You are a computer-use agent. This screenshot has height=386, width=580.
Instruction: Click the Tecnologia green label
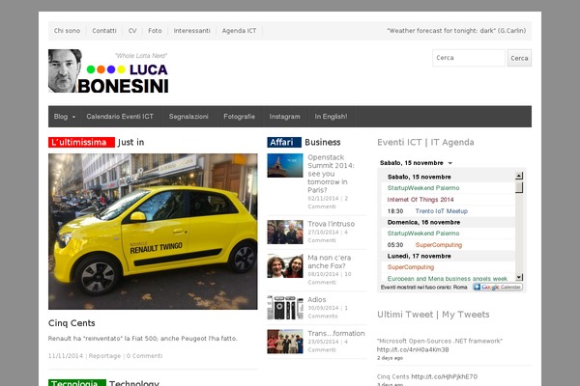[x=77, y=383]
